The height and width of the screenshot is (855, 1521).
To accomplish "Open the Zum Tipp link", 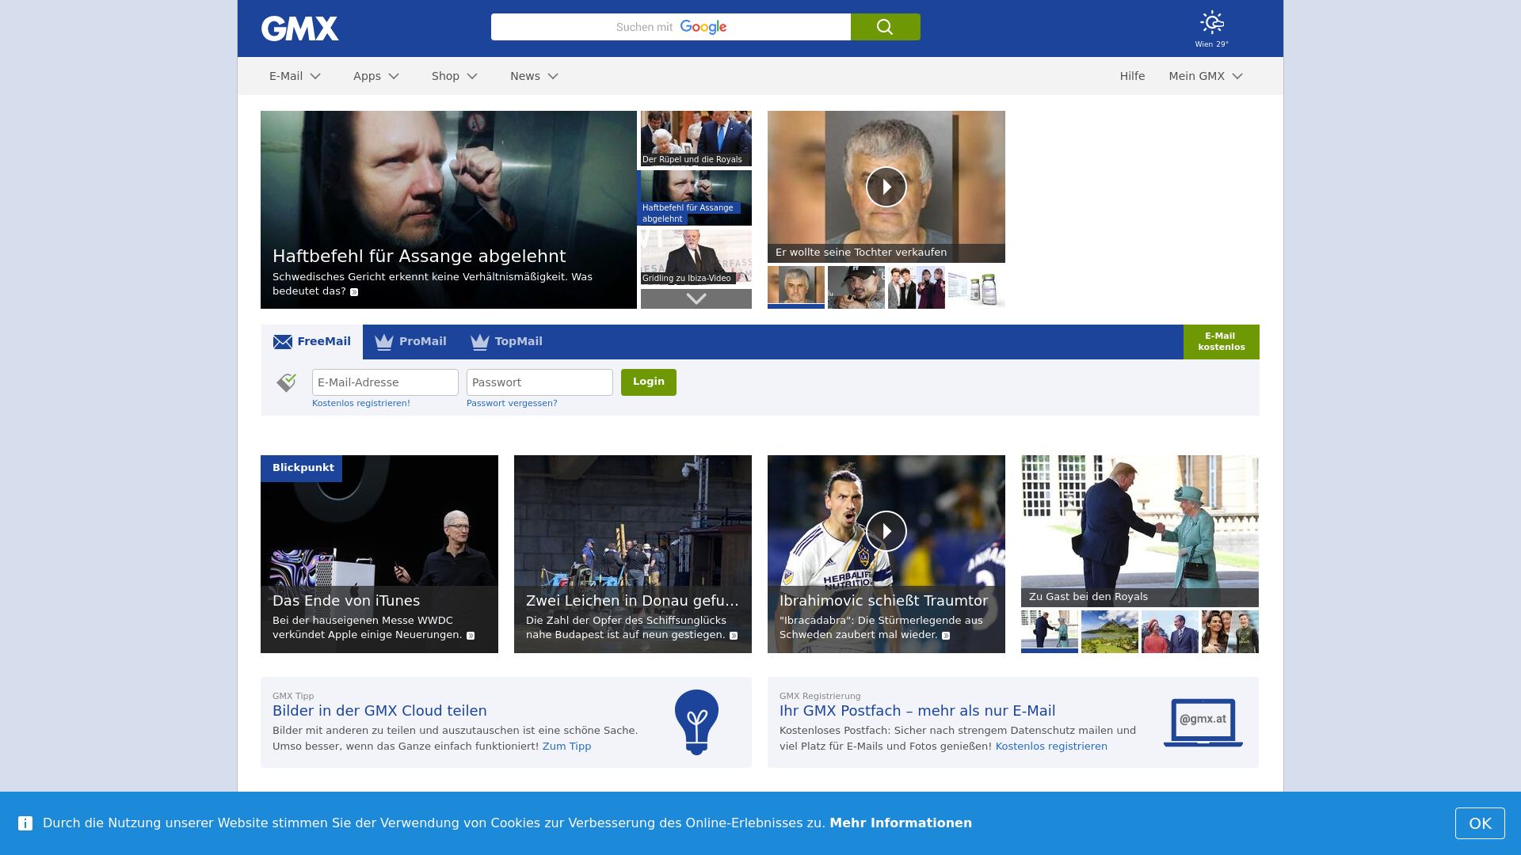I will coord(566,747).
